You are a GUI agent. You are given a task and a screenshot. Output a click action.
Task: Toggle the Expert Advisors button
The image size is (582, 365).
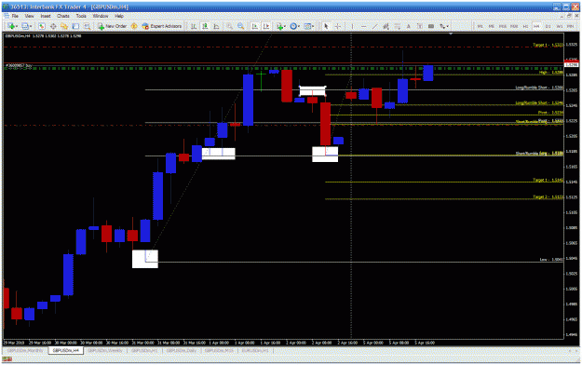[x=162, y=26]
